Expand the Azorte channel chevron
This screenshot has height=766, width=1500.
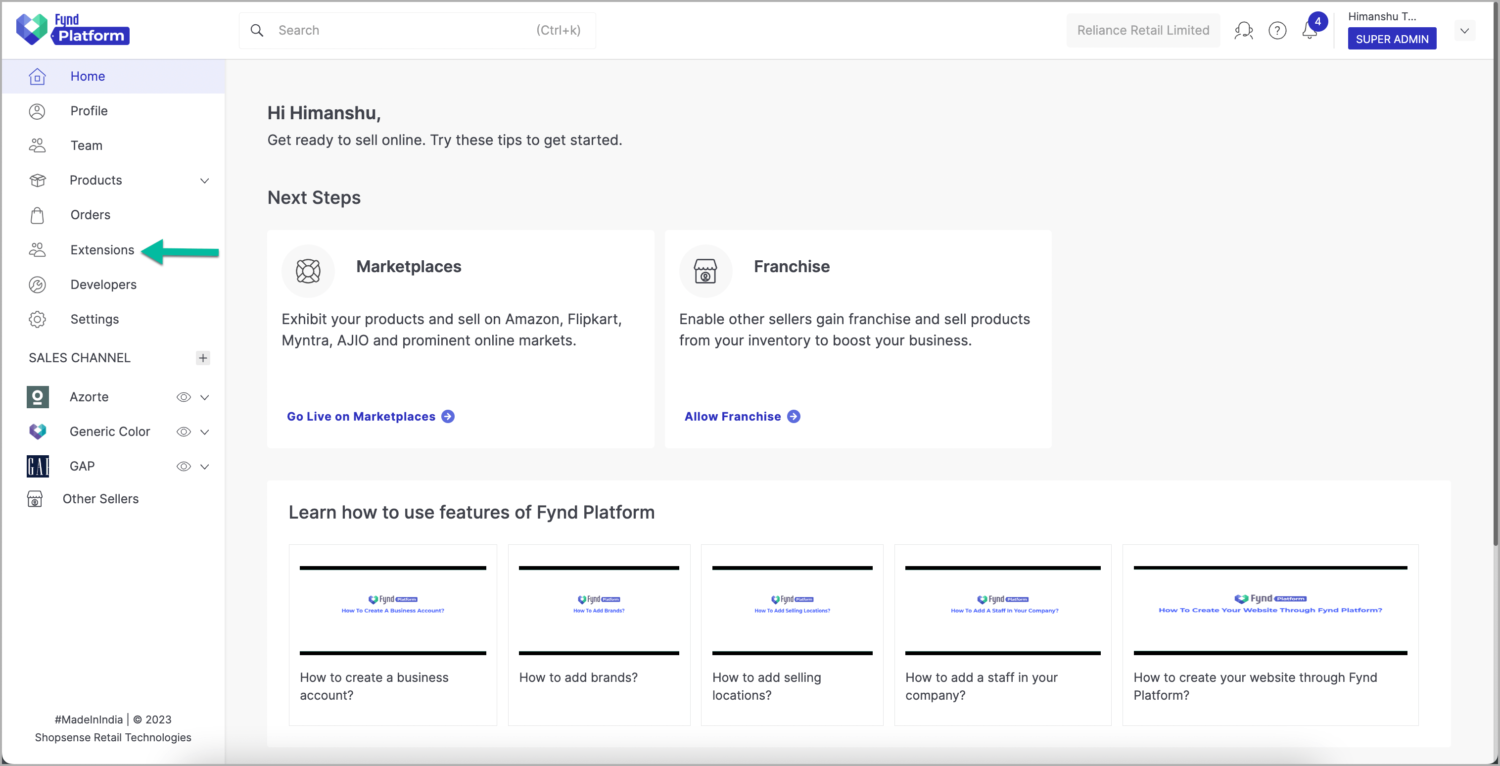point(204,397)
